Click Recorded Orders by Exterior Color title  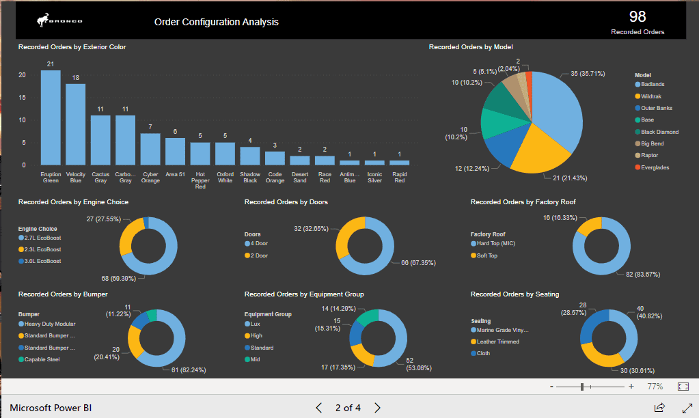point(72,47)
